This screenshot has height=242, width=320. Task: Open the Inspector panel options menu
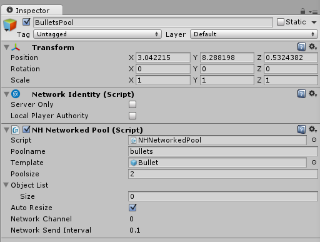[313, 12]
